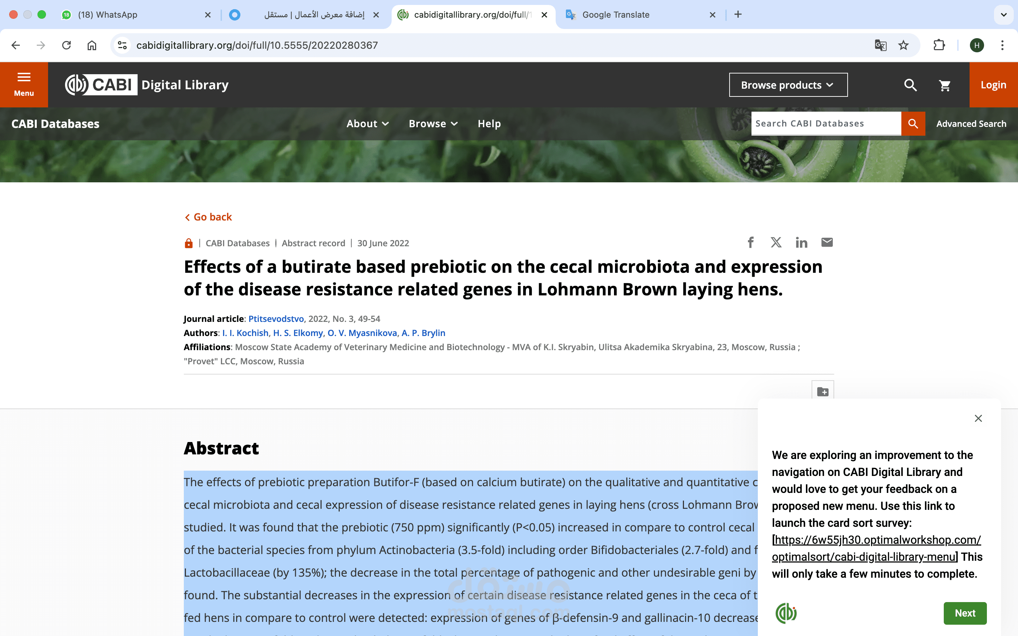Share article via email envelope icon
The image size is (1018, 636).
[x=827, y=242]
